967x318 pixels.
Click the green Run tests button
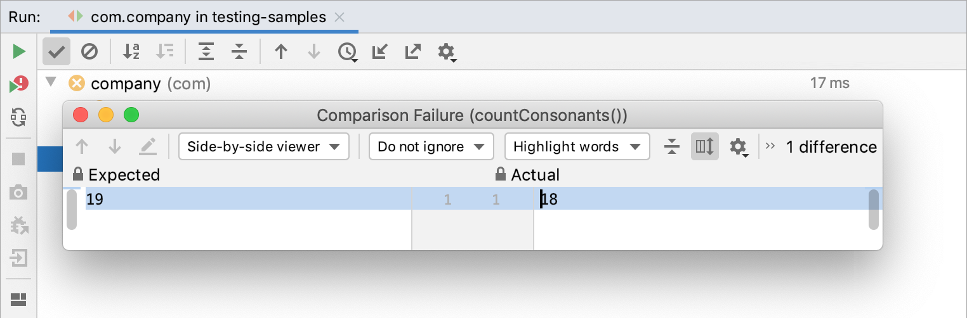pyautogui.click(x=19, y=51)
